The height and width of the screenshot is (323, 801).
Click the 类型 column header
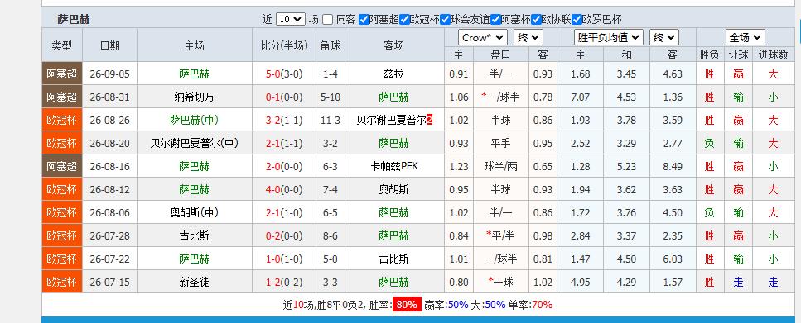(x=62, y=45)
